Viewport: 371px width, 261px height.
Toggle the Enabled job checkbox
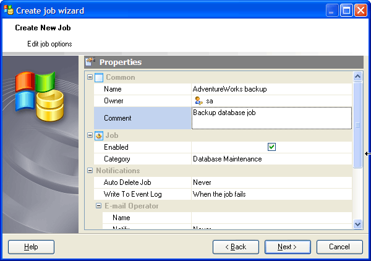coord(271,147)
